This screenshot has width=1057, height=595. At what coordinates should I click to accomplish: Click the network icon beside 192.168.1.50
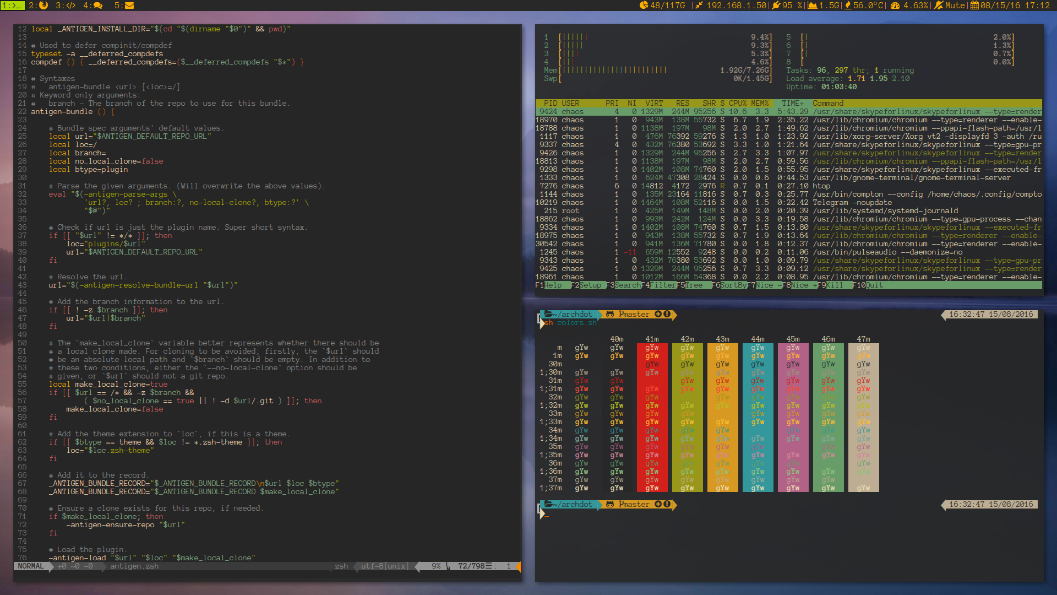tap(700, 6)
